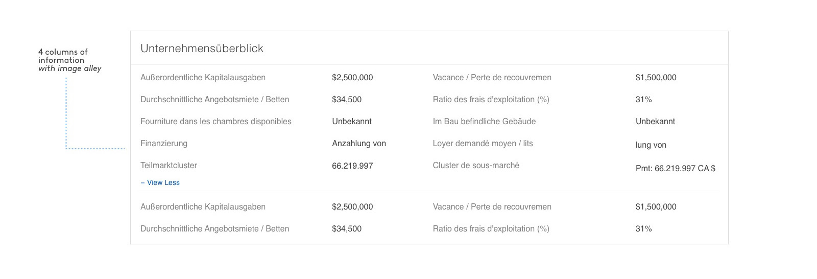This screenshot has width=817, height=279.
Task: Click the Im Bau befindliche Gebäude label
Action: pos(484,122)
